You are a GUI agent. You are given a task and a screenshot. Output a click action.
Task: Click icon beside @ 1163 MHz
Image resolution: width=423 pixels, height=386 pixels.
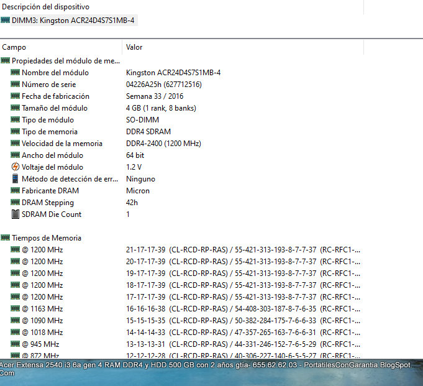coord(15,308)
